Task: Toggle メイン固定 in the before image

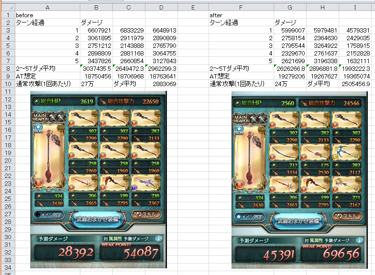Action: pyautogui.click(x=49, y=215)
